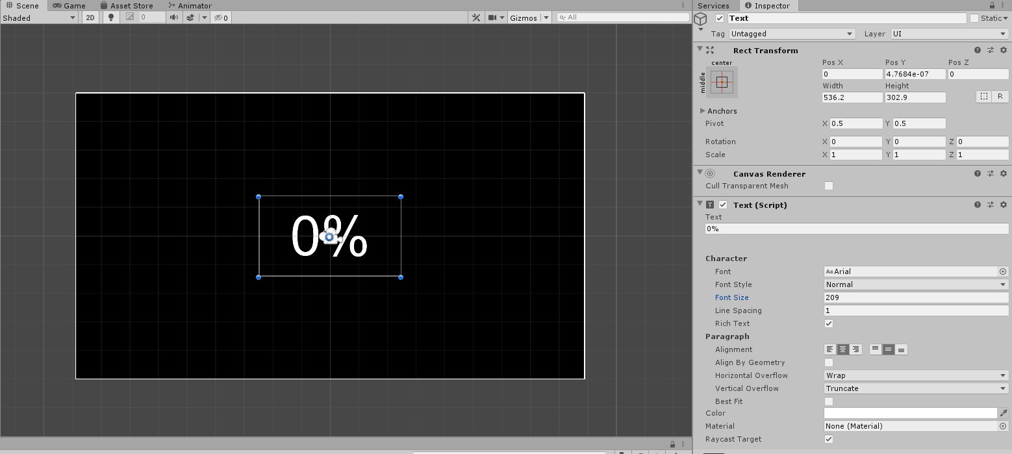Set text alignment to left

click(x=829, y=349)
